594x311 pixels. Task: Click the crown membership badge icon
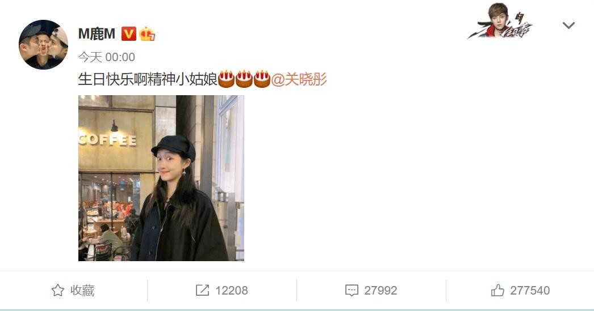click(x=147, y=34)
